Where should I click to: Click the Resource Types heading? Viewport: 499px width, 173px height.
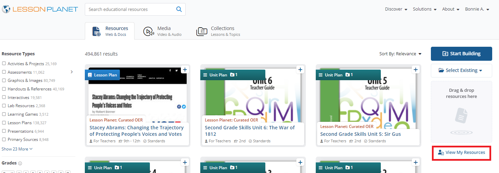click(x=18, y=54)
